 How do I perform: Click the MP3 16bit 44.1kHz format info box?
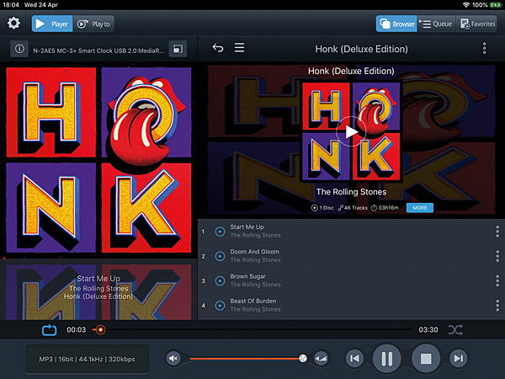pyautogui.click(x=88, y=359)
